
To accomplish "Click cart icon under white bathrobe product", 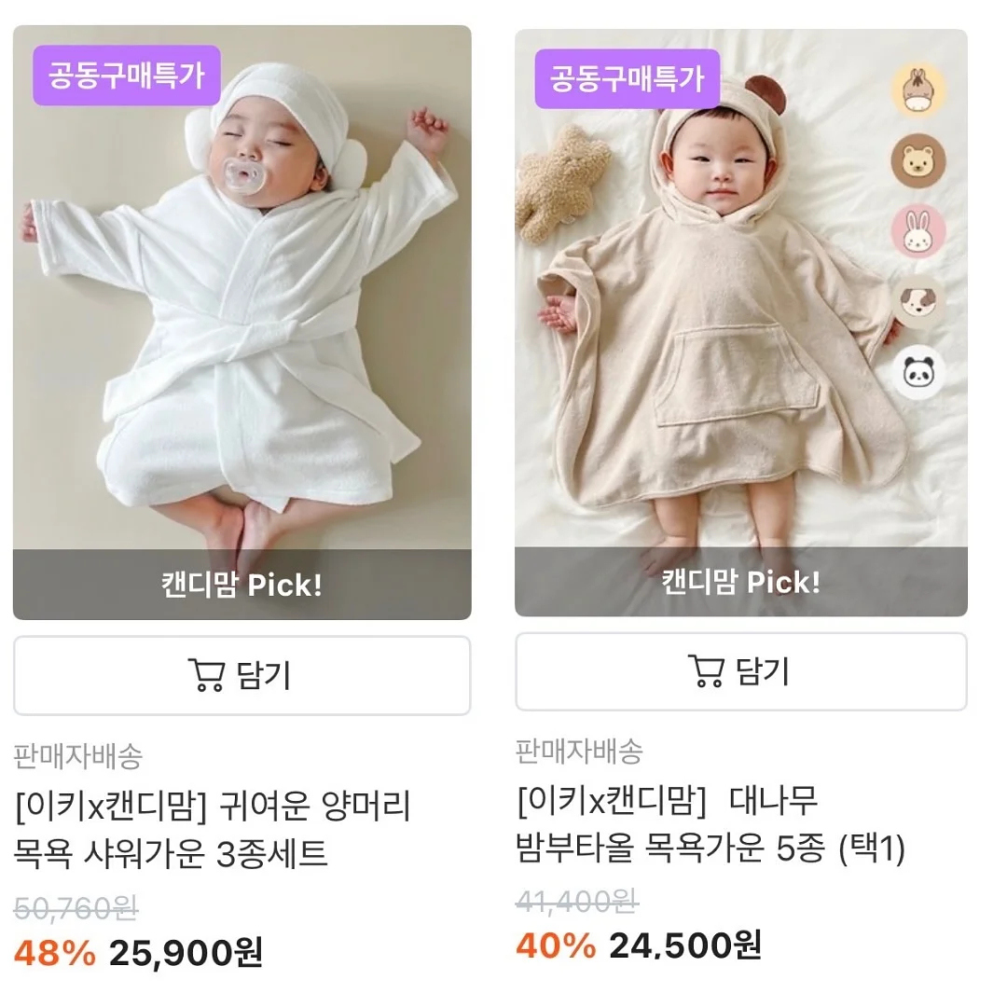I will pyautogui.click(x=207, y=675).
